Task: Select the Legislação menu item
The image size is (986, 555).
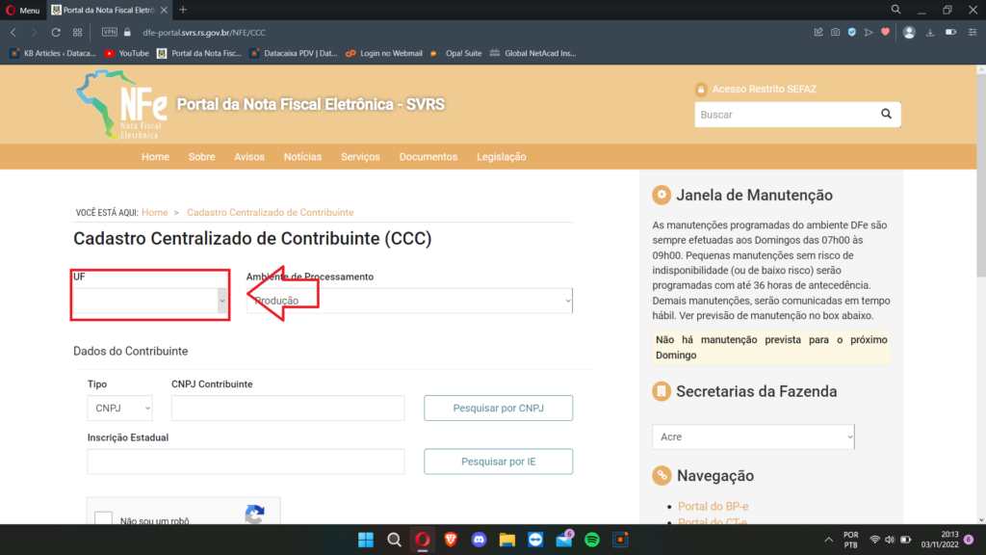Action: pos(501,157)
